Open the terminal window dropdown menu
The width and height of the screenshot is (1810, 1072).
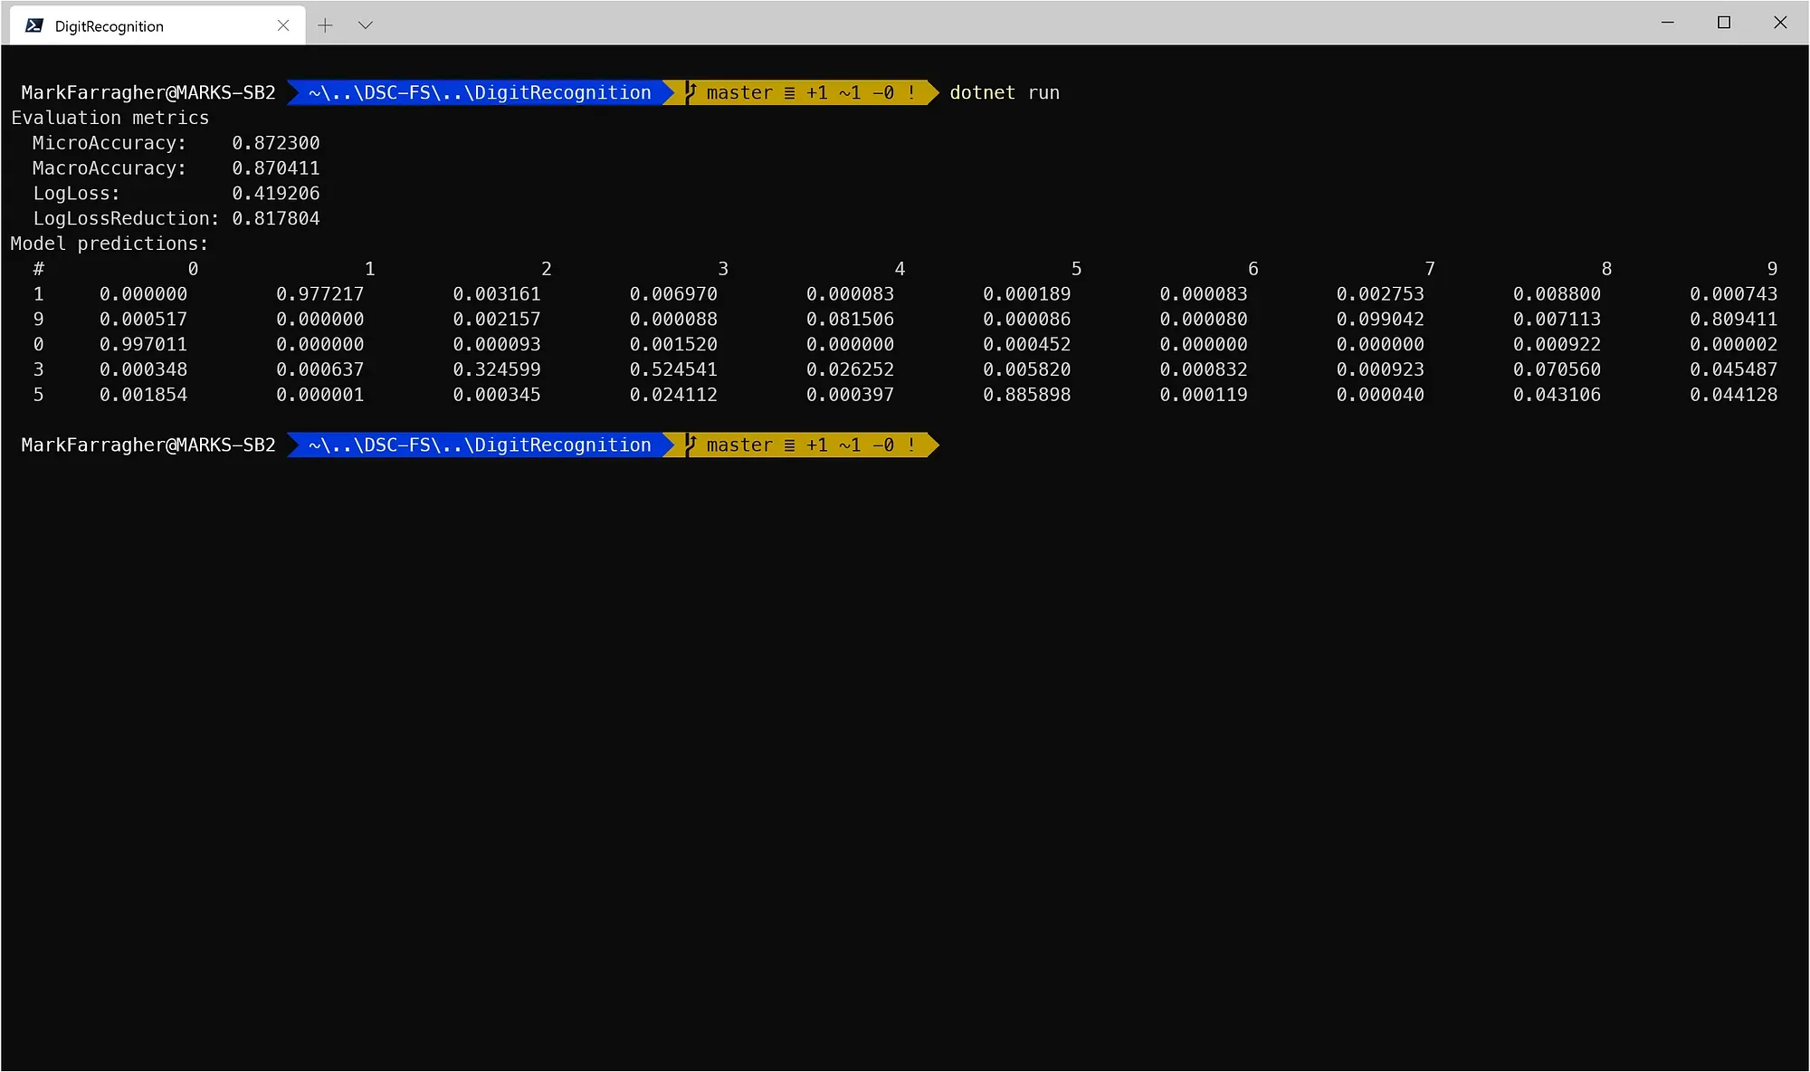pos(366,24)
